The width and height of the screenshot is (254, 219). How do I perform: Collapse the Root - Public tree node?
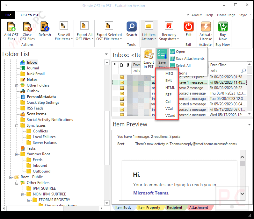[11, 177]
